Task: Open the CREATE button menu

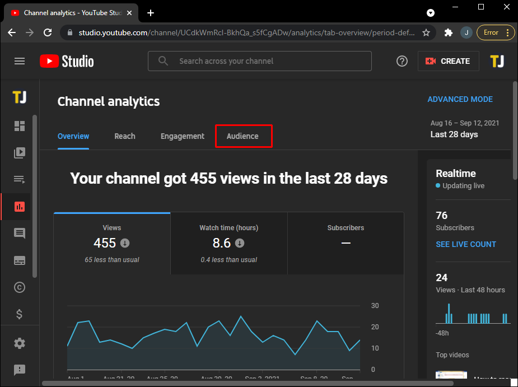Action: (x=448, y=61)
